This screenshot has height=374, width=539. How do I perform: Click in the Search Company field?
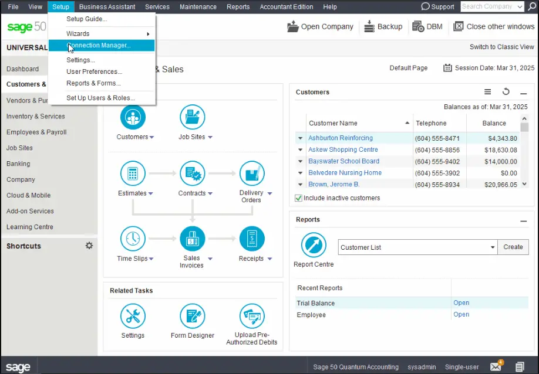point(489,6)
